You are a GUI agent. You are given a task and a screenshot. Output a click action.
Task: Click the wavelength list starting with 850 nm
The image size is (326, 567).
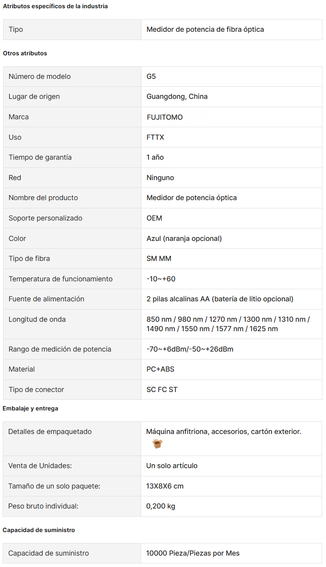(228, 324)
